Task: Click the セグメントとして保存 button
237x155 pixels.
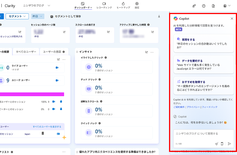Action: (x=66, y=16)
